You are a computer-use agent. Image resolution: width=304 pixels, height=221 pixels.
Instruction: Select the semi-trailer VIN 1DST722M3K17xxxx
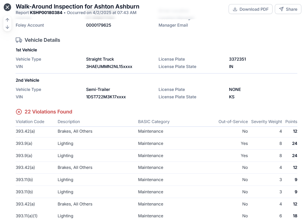(x=106, y=97)
